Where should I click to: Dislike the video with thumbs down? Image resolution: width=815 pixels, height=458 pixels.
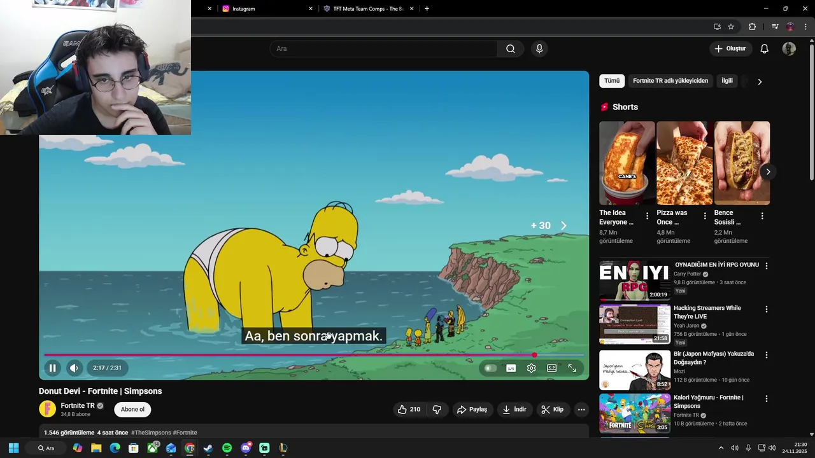pyautogui.click(x=437, y=410)
